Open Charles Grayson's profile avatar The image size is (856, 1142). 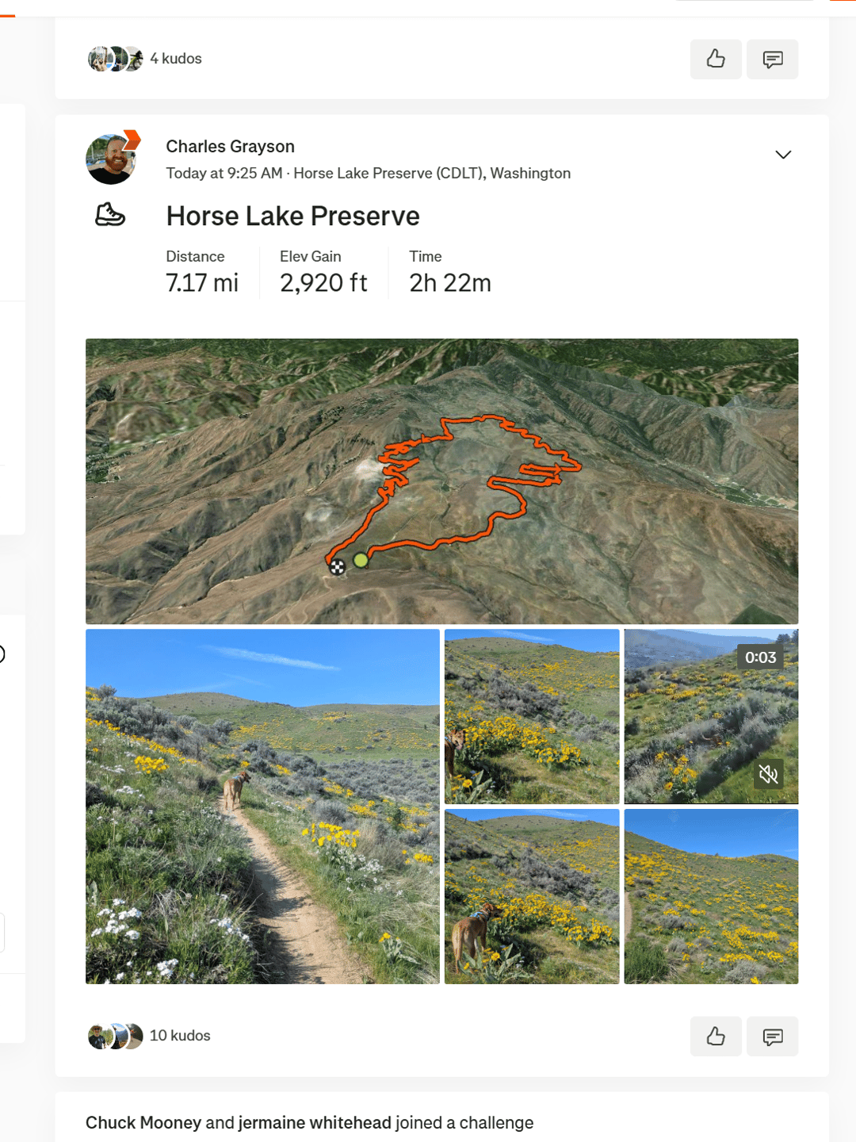coord(111,159)
